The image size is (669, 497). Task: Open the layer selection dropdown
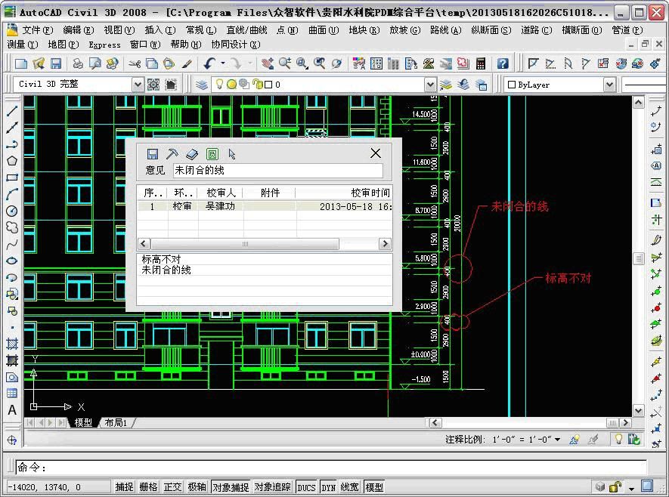(x=430, y=85)
